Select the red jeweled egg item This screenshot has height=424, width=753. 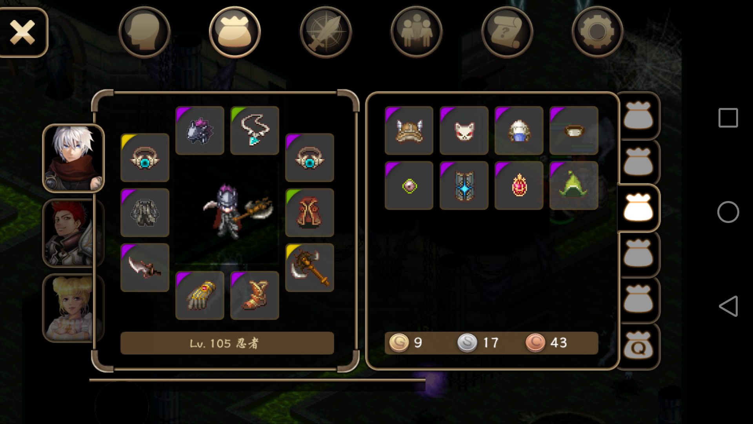519,185
